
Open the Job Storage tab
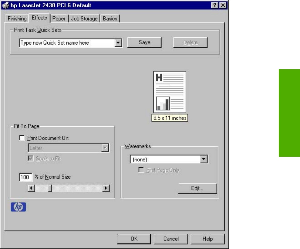click(x=84, y=19)
